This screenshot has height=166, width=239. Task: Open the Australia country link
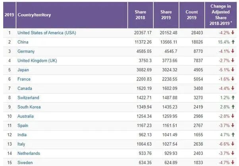click(25, 116)
